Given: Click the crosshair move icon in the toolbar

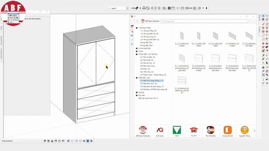Looking at the screenshot, I should [x=178, y=8].
